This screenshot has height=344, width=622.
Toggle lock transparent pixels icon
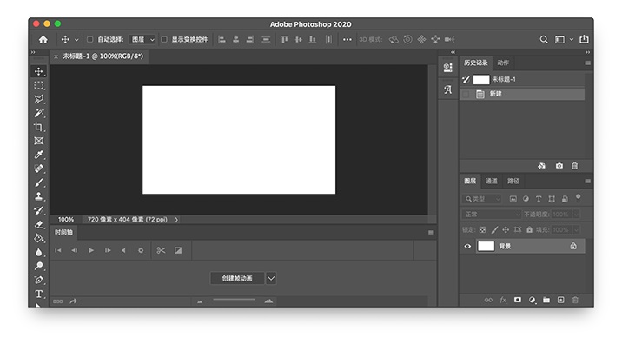482,229
